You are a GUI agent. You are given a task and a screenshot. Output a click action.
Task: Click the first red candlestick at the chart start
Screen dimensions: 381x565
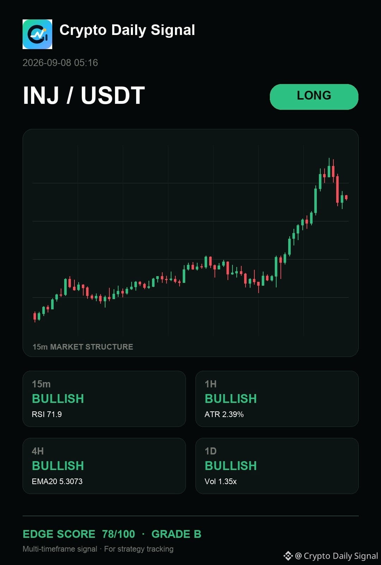coord(35,316)
